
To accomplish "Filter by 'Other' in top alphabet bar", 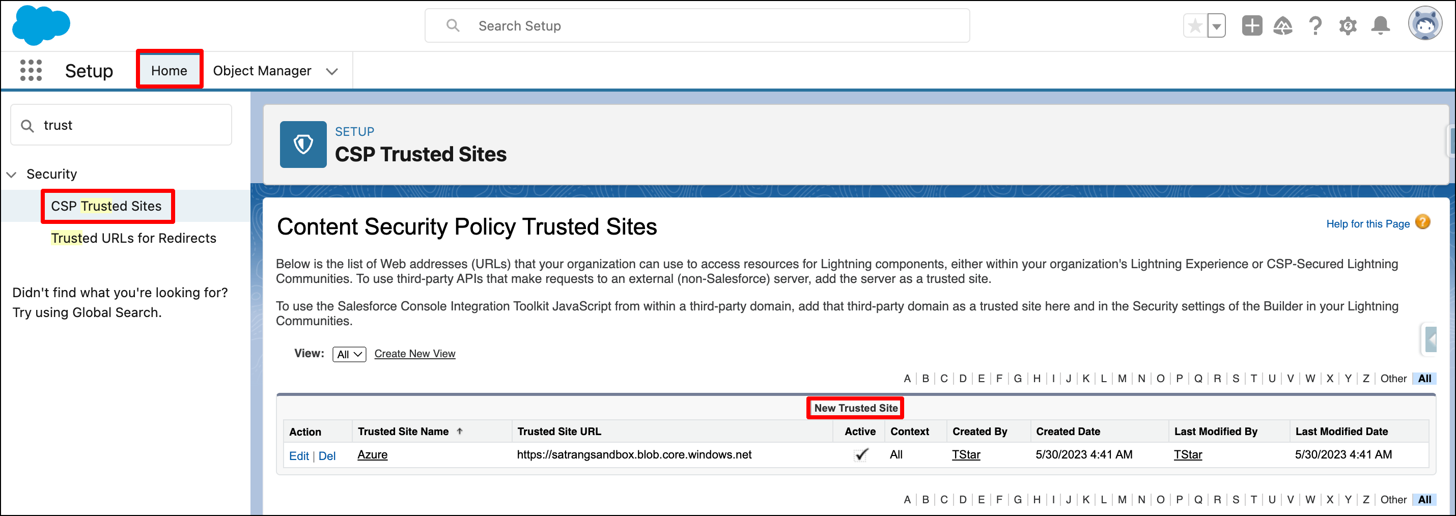I will coord(1393,379).
